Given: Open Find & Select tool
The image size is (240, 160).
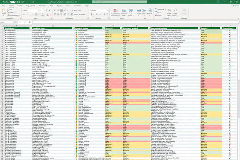Looking at the screenshot, I should (x=175, y=12).
